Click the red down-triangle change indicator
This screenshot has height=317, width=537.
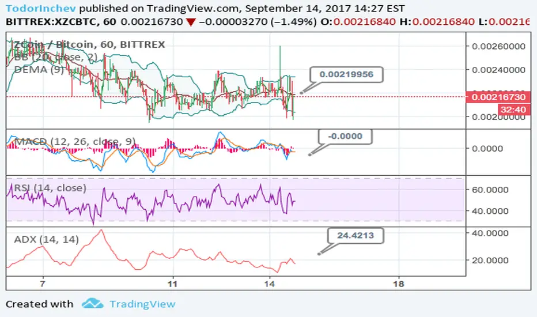(191, 22)
